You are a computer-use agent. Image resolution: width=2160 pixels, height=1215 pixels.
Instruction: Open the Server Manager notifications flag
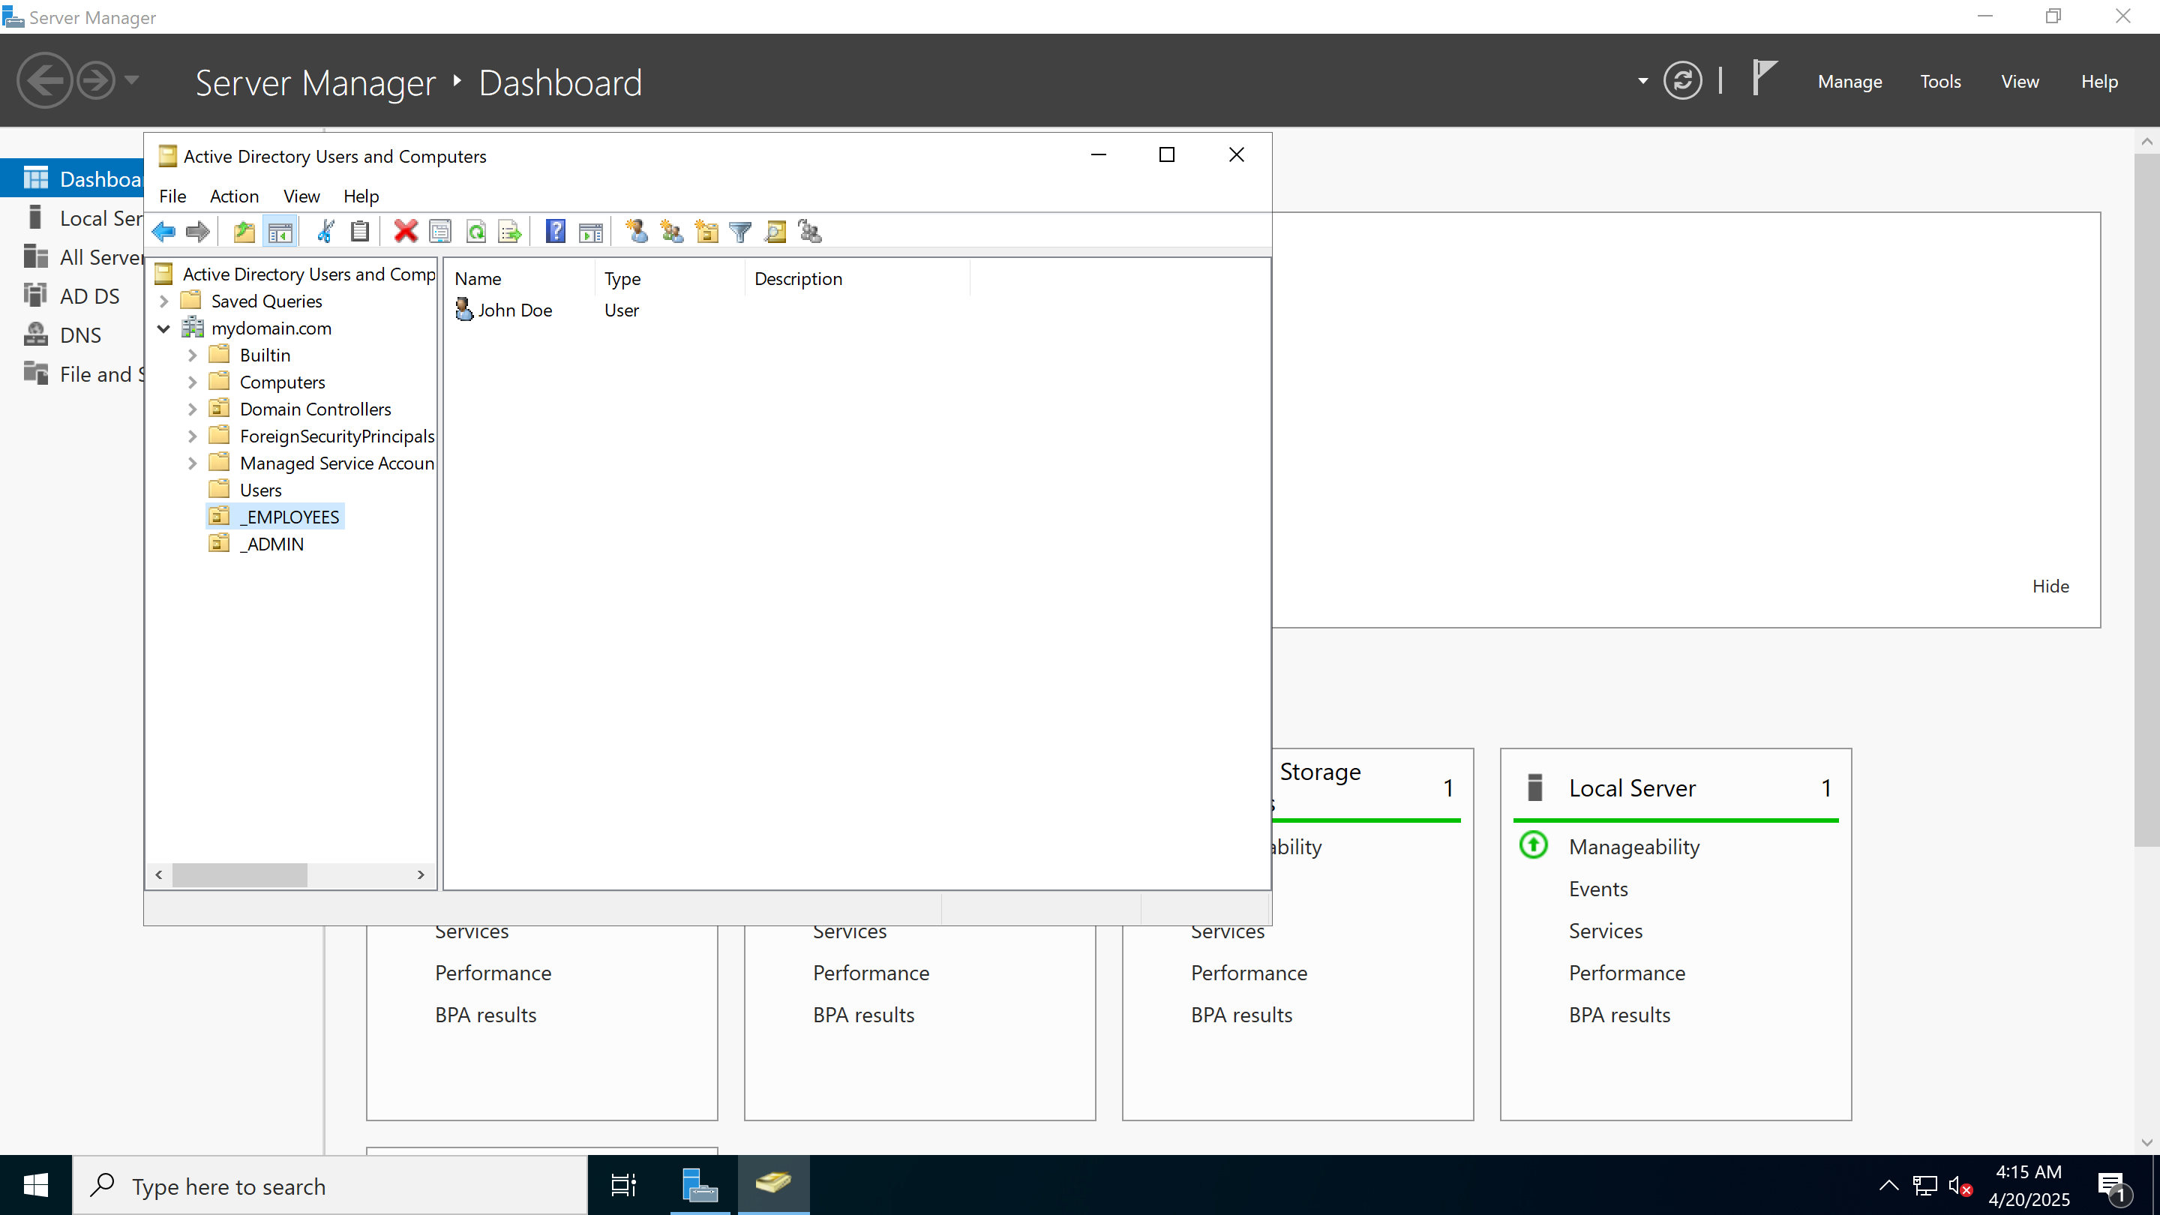coord(1764,78)
